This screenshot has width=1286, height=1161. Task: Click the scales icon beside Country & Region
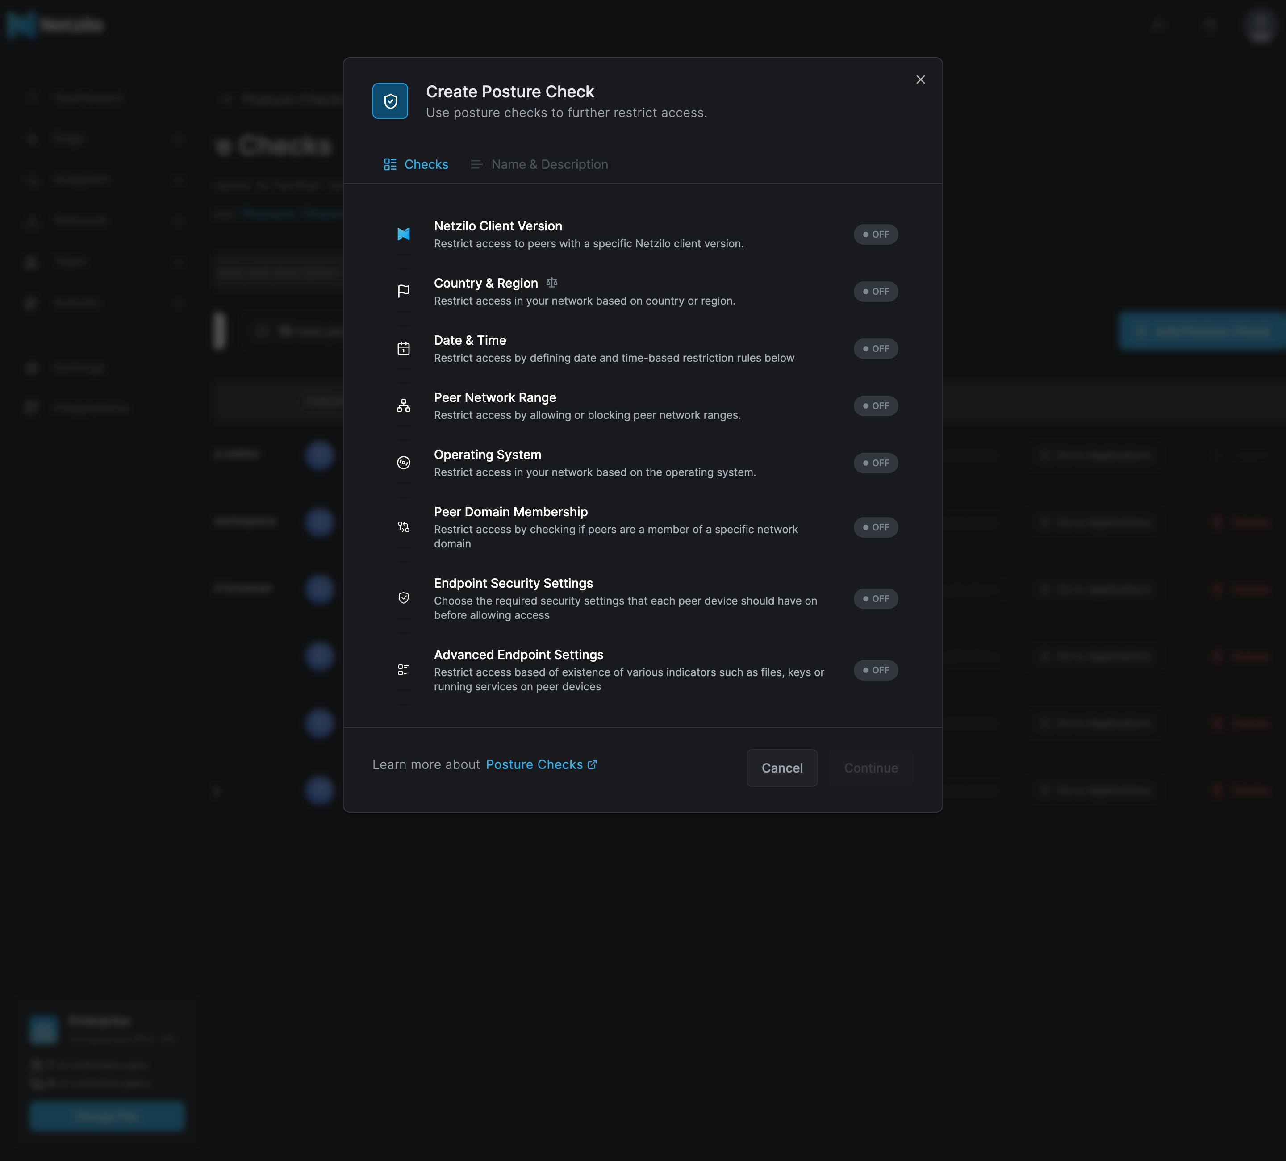[x=552, y=283]
